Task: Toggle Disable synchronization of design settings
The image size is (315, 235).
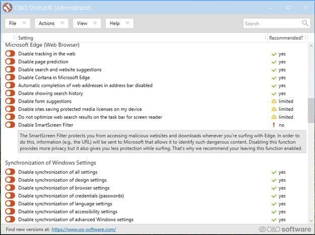Action: click(x=10, y=180)
